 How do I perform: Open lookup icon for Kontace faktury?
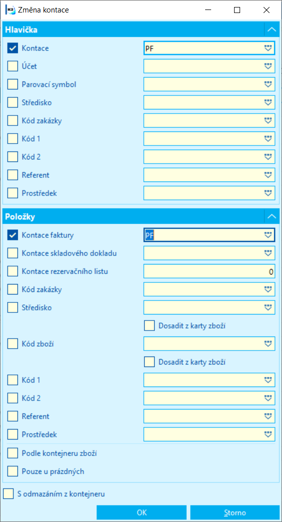268,235
